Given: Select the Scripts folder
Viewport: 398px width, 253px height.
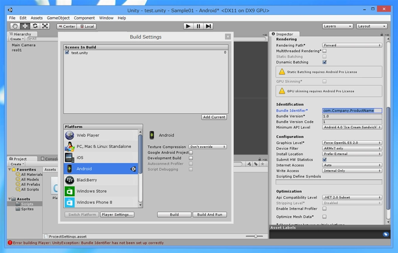Looking at the screenshot, I should 24,204.
